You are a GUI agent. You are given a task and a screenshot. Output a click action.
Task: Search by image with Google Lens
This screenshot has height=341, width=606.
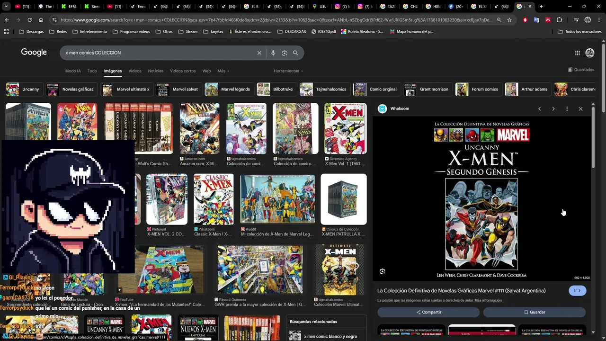coord(285,53)
